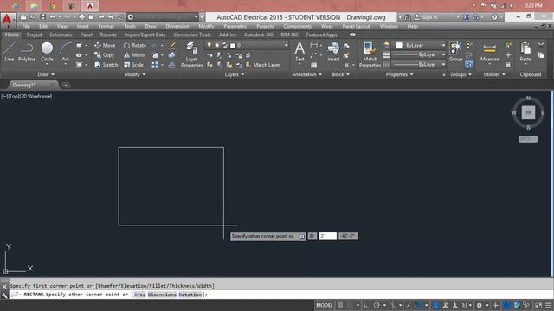This screenshot has width=554, height=311.
Task: Select the Mirror command
Action: [135, 55]
